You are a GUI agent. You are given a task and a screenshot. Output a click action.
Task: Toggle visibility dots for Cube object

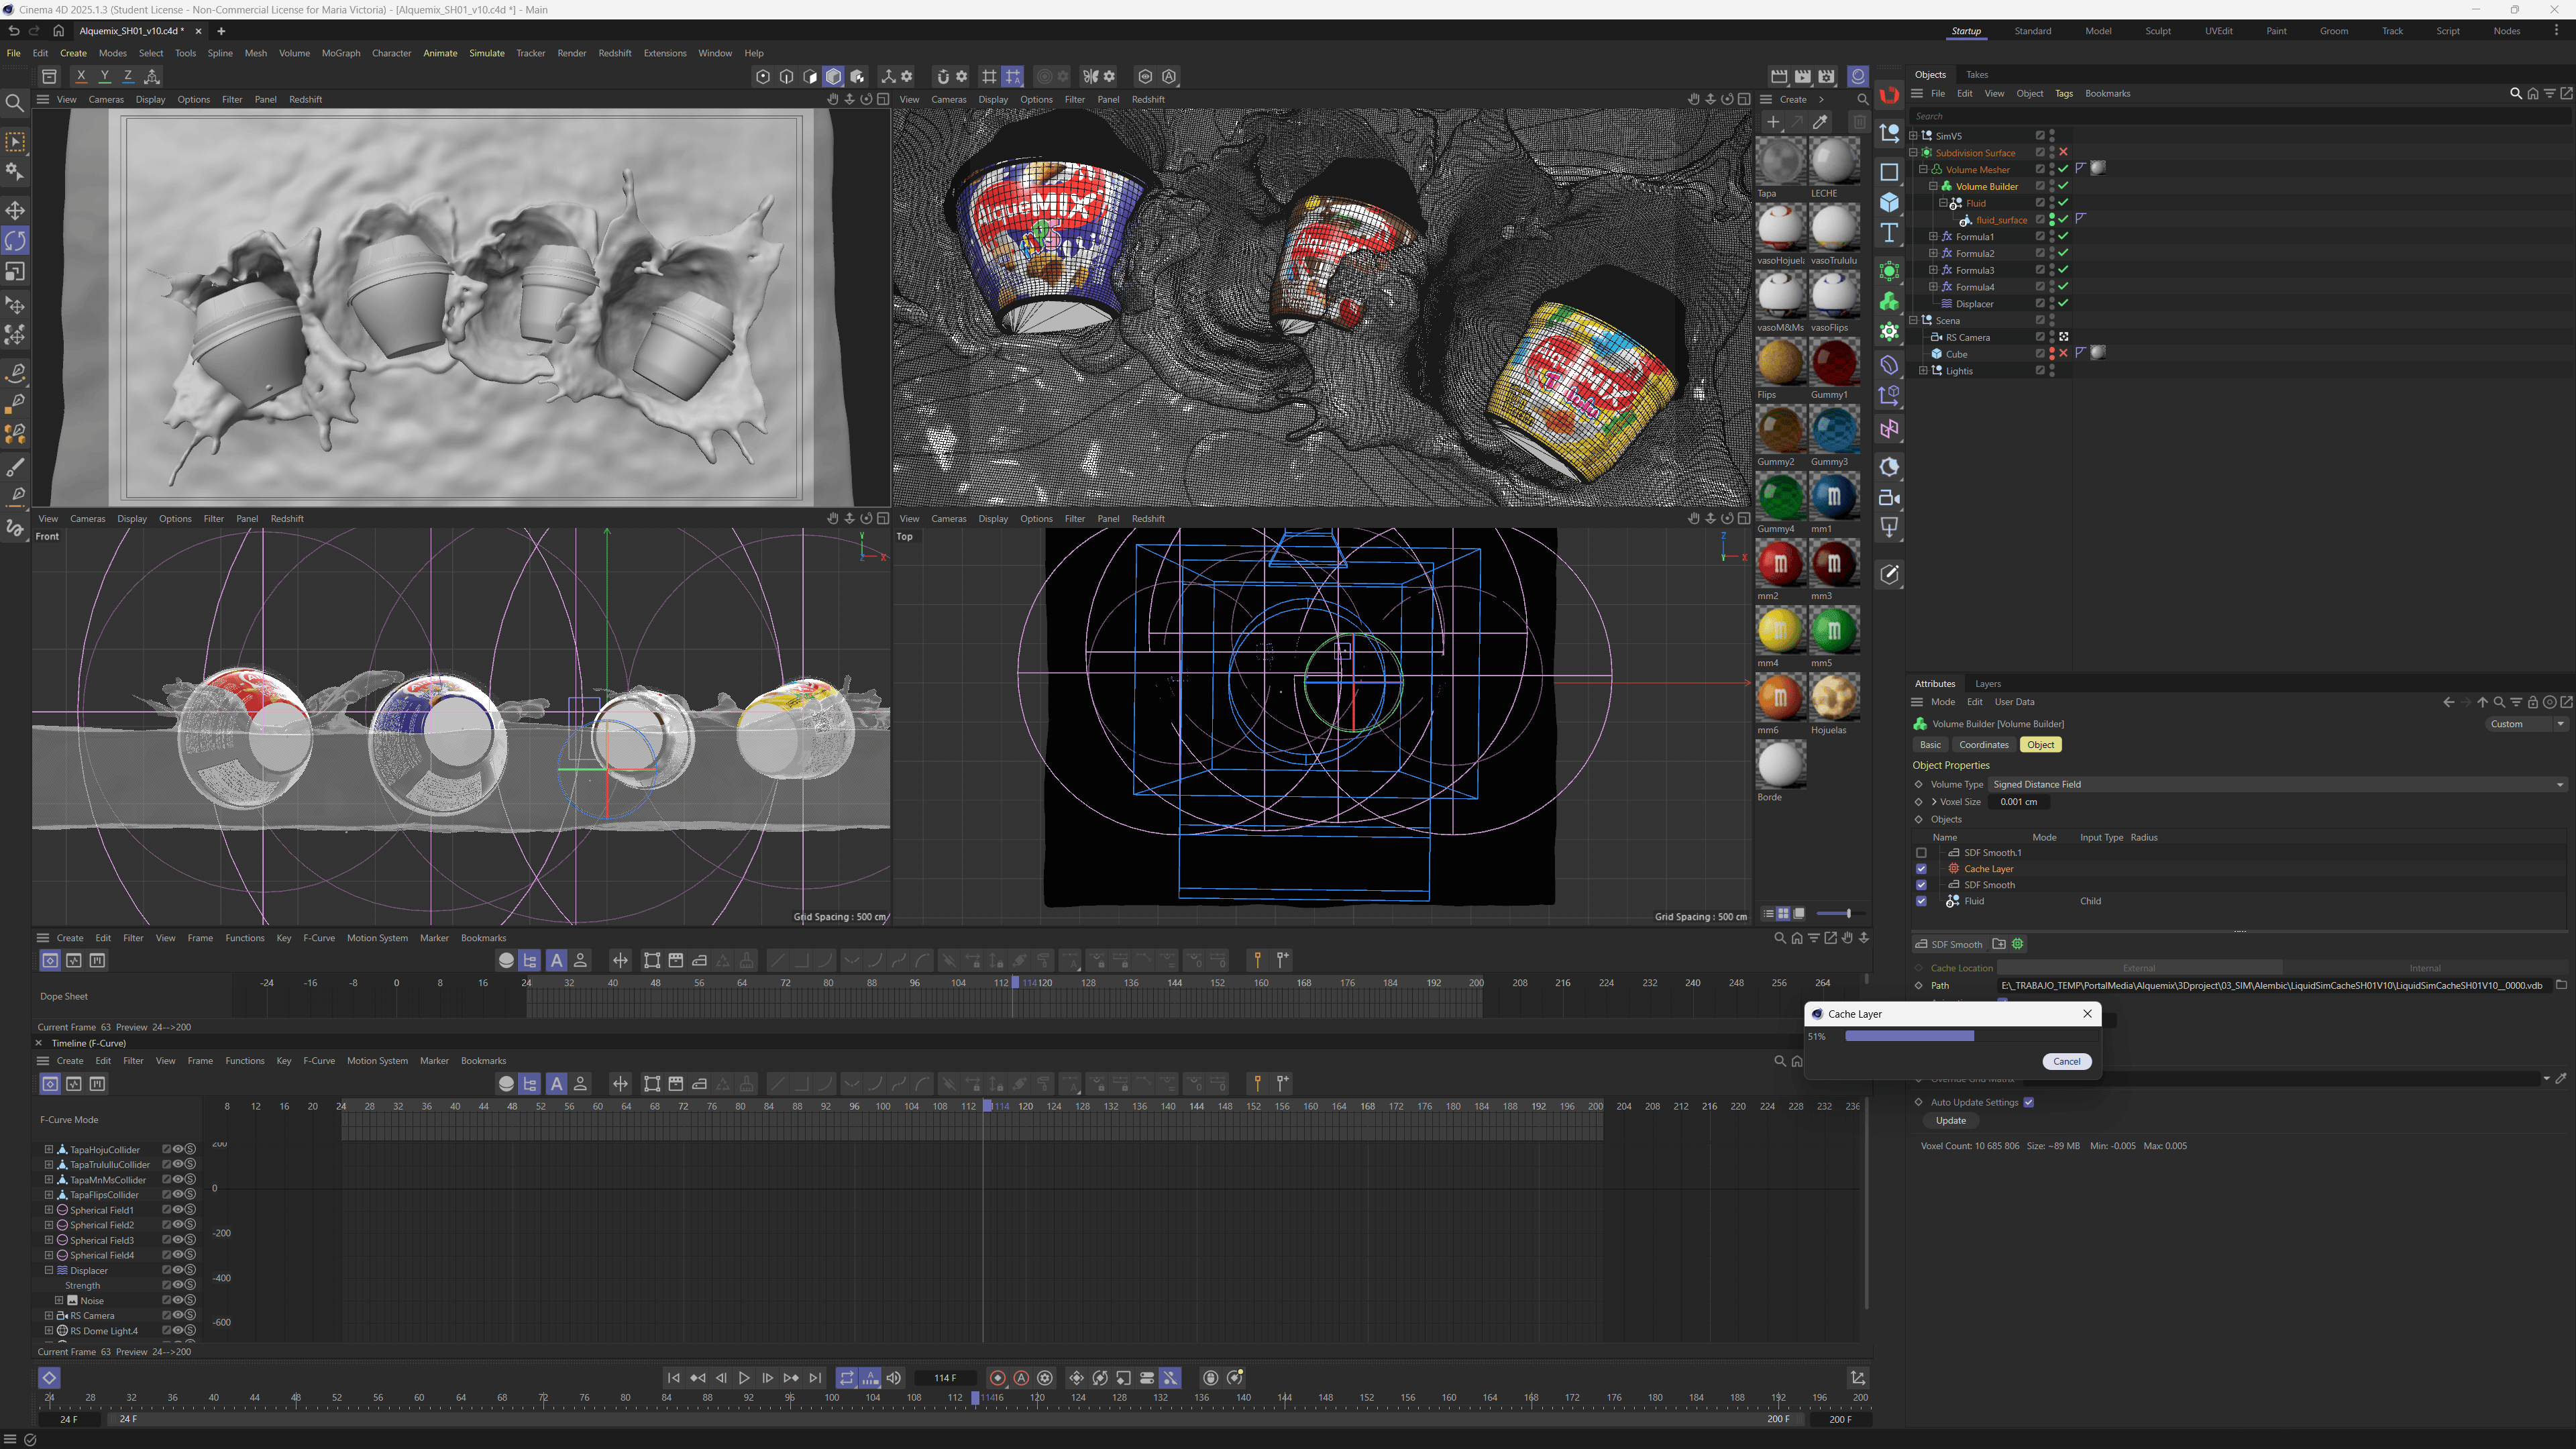click(2052, 354)
